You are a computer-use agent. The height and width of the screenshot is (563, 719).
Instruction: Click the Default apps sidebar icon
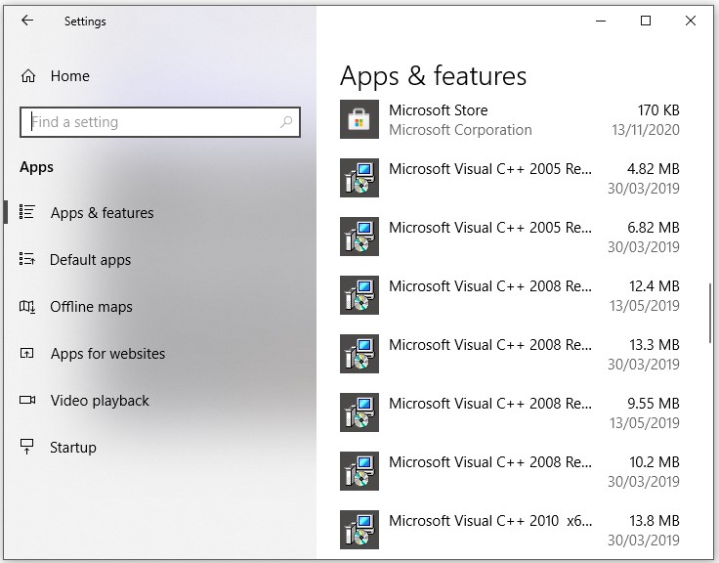tap(27, 259)
